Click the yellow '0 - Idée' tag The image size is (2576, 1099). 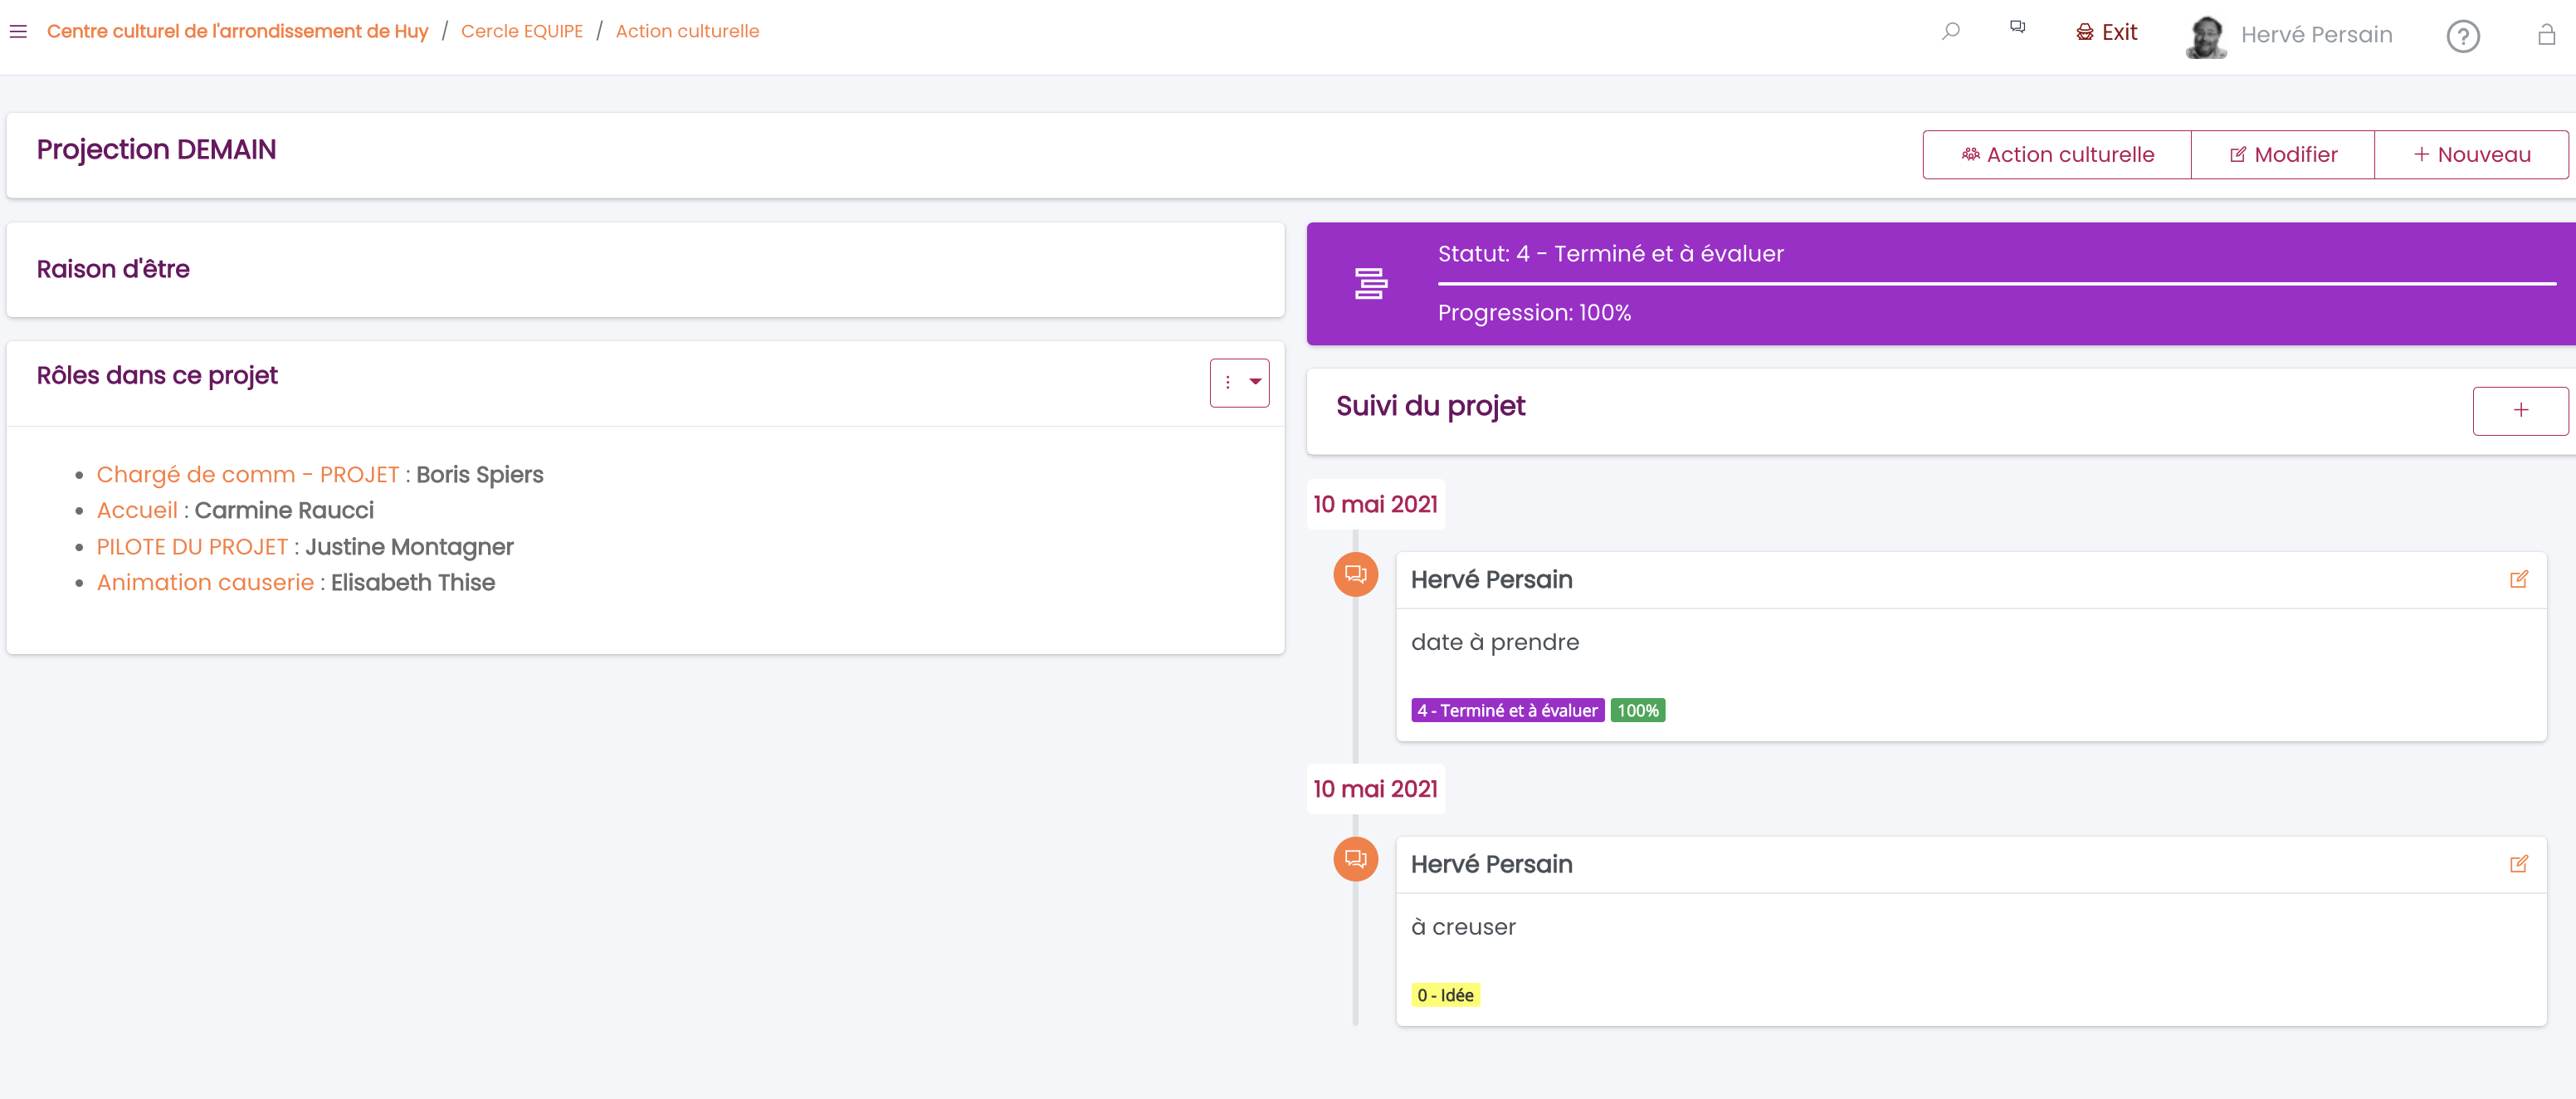pos(1445,996)
